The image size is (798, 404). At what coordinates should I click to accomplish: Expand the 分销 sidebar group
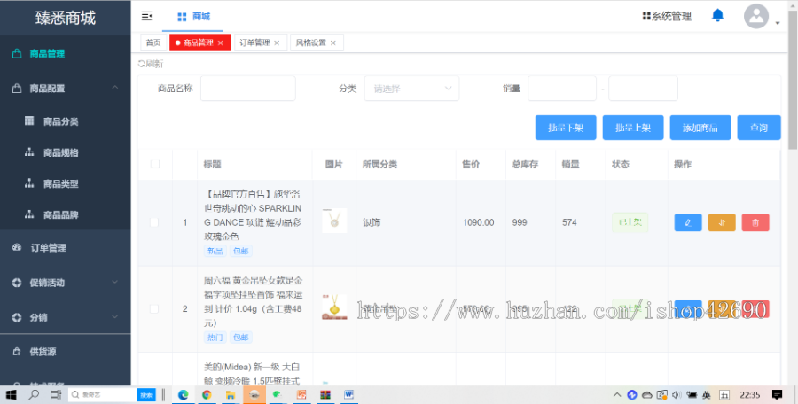115,316
